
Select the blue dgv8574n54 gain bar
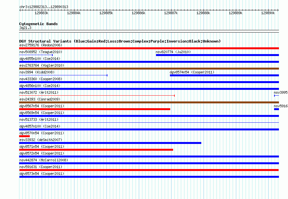pos(225,75)
